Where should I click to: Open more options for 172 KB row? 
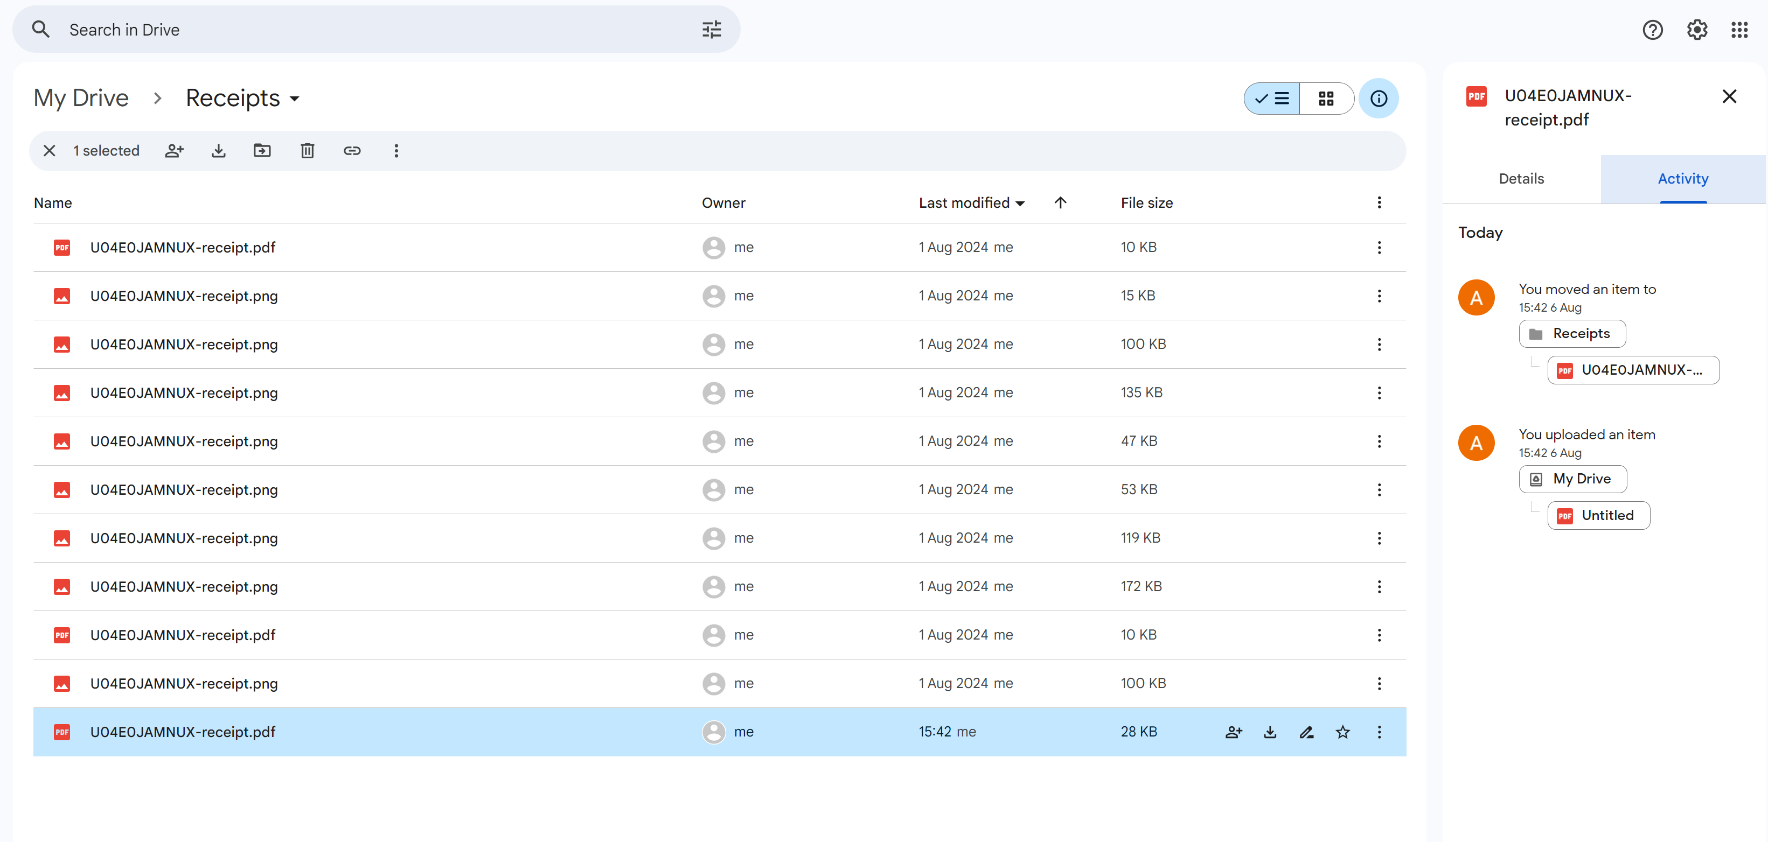(1379, 587)
